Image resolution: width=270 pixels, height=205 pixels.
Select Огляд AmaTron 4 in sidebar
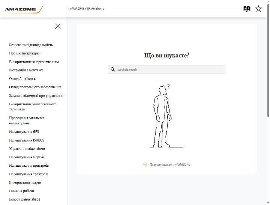click(x=22, y=78)
